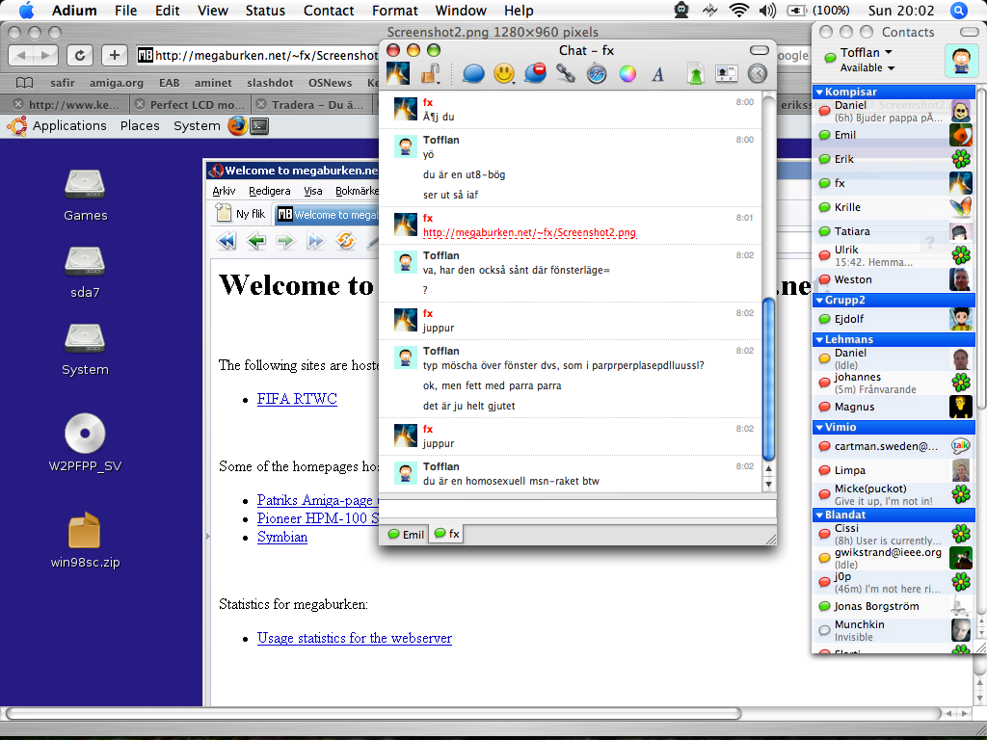Open the color wheel picker in the chat toolbar

tap(627, 73)
